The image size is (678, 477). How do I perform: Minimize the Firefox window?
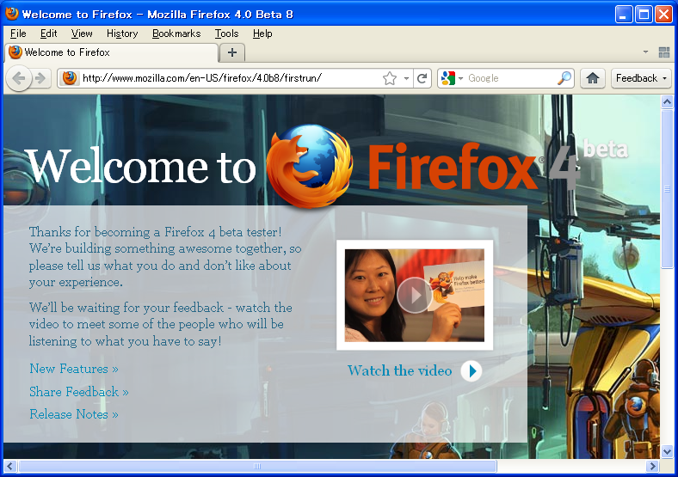[x=623, y=15]
